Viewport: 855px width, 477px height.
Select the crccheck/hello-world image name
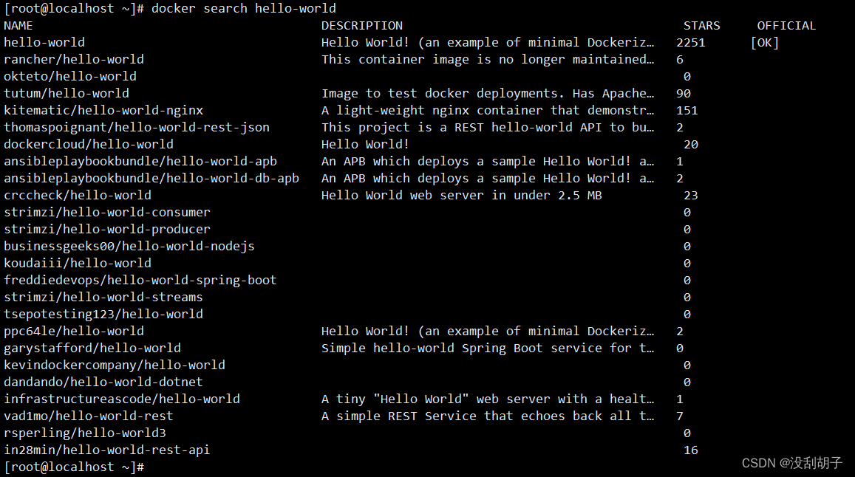tap(78, 195)
